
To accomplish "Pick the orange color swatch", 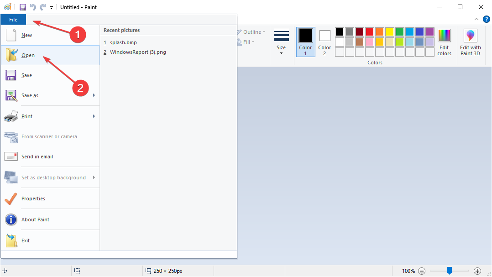I will point(380,32).
